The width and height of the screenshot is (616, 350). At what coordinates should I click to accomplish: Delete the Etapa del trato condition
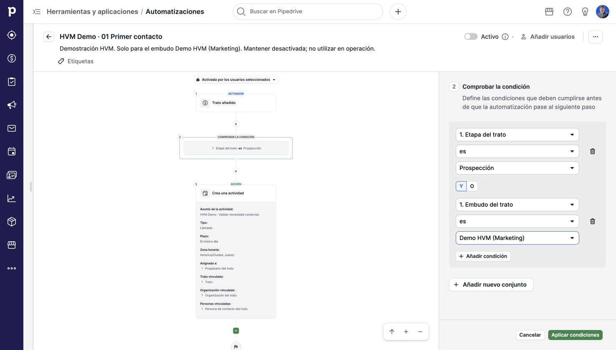click(x=593, y=151)
